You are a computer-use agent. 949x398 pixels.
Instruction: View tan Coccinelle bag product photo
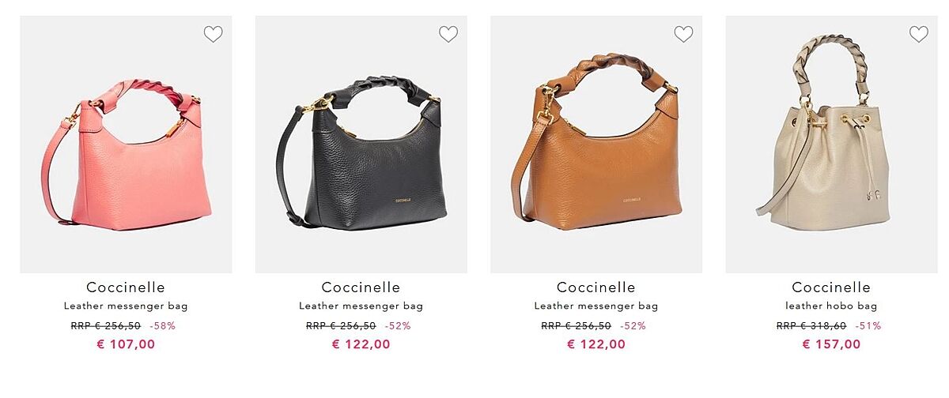tap(596, 145)
